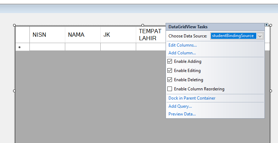This screenshot has width=278, height=143.
Task: Select Add Query from the tasks panel
Action: click(180, 106)
